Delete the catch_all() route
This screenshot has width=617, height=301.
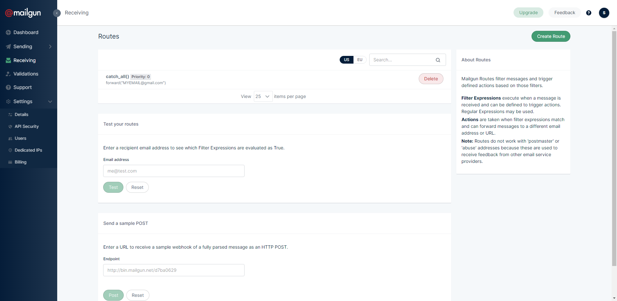pos(431,79)
